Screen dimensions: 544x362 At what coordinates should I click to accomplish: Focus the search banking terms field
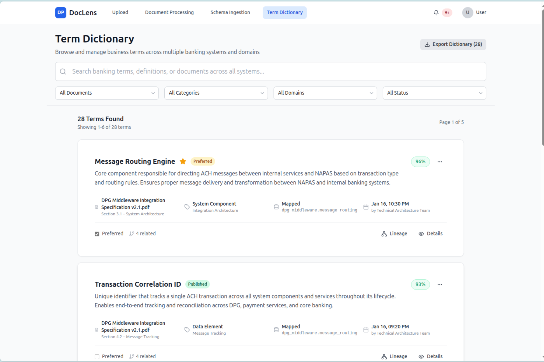click(x=270, y=72)
